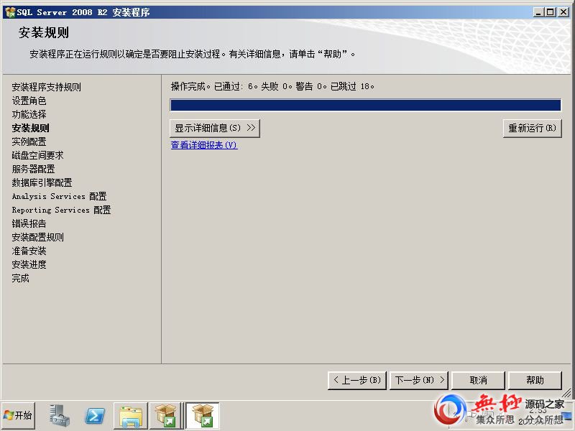Expand details with 显示详细信息(S) button

point(214,128)
